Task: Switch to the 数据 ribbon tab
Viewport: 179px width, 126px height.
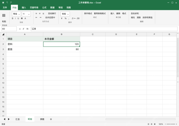Action: (x=52, y=8)
